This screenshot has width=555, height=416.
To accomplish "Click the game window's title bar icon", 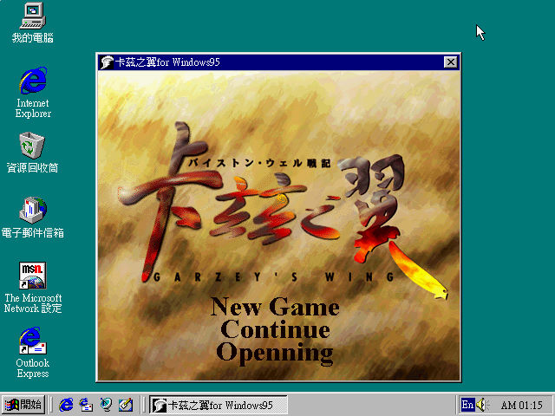I will coord(107,62).
